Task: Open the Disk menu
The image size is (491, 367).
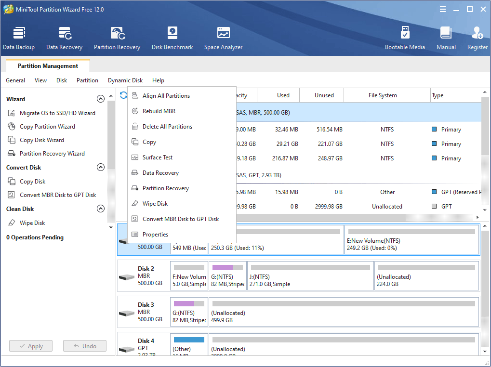Action: pyautogui.click(x=62, y=80)
